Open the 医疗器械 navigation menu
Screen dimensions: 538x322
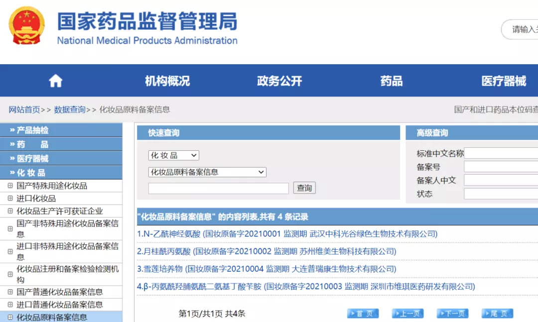pos(503,81)
